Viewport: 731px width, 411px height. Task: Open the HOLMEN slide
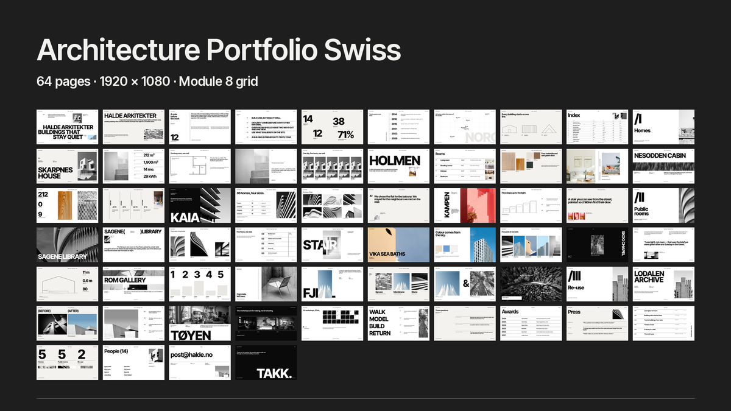[x=398, y=166]
